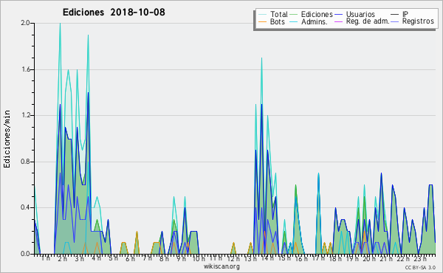The width and height of the screenshot is (443, 273).
Task: Click the green Ediciones legend line swatch
Action: pos(294,15)
